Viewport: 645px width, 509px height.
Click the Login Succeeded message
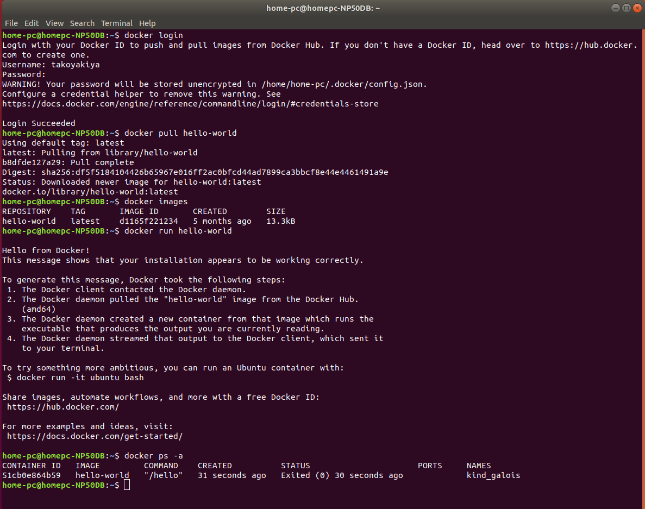click(37, 123)
